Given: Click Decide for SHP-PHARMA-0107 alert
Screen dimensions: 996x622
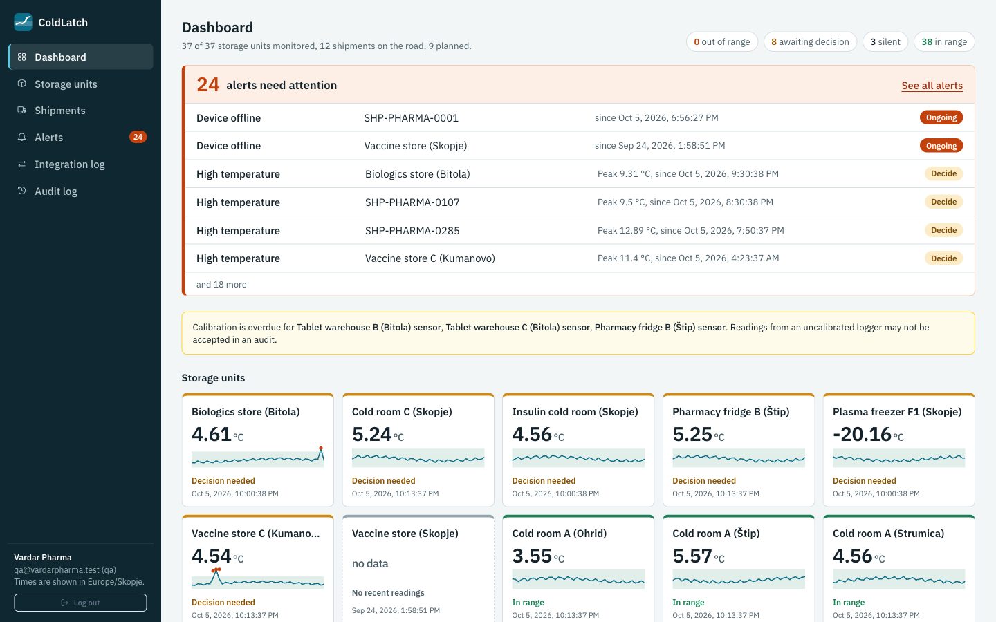Looking at the screenshot, I should [943, 202].
